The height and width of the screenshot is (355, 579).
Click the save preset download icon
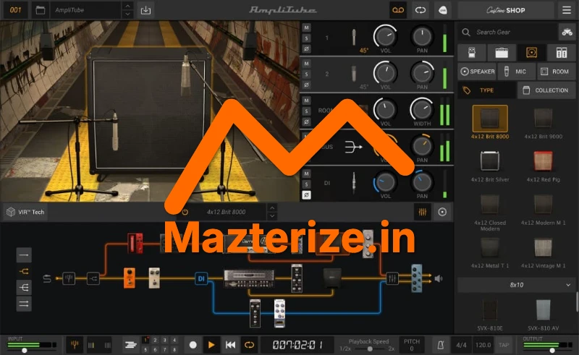pyautogui.click(x=146, y=10)
